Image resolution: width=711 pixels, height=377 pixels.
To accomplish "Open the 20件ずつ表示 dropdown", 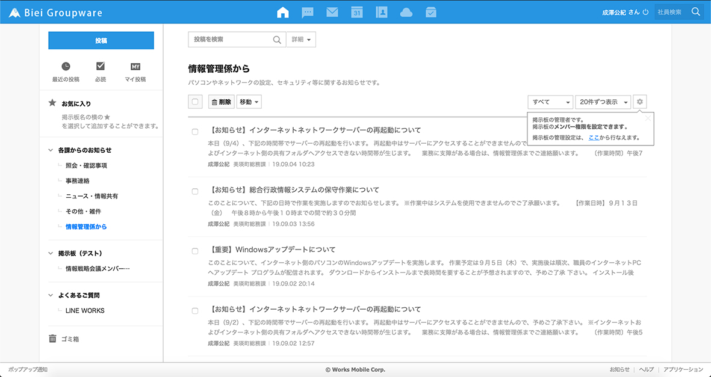I will point(603,102).
